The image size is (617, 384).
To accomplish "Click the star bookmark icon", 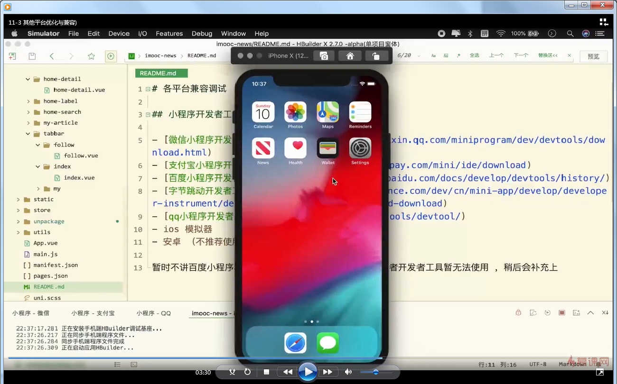I will point(91,56).
